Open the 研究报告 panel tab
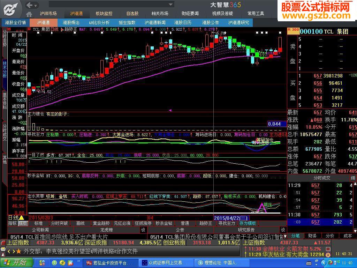This screenshot has height=268, width=357. [x=246, y=230]
